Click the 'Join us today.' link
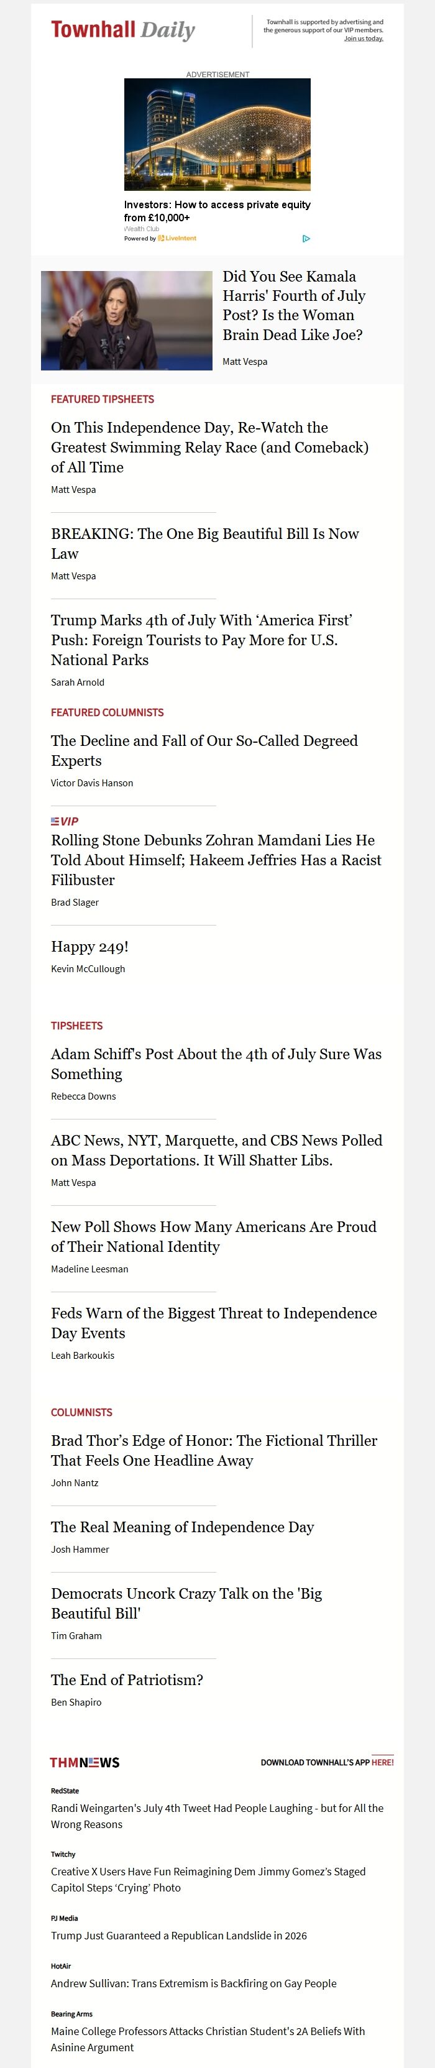The height and width of the screenshot is (2068, 435). pyautogui.click(x=364, y=39)
